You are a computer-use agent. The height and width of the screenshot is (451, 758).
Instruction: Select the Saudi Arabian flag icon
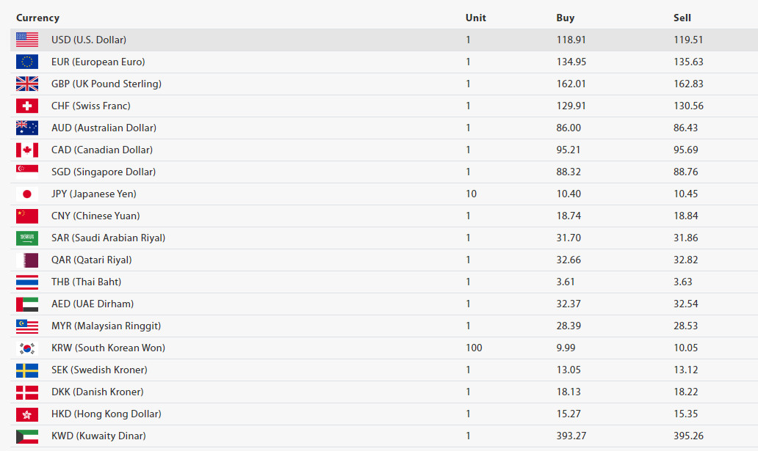click(27, 238)
